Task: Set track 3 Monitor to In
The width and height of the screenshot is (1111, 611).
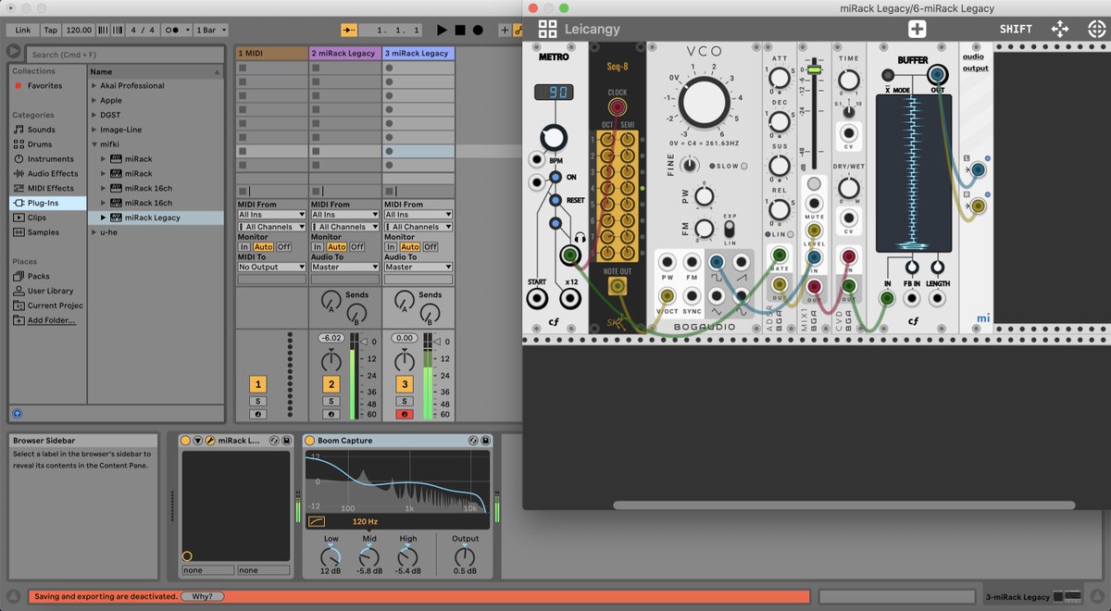Action: (391, 247)
